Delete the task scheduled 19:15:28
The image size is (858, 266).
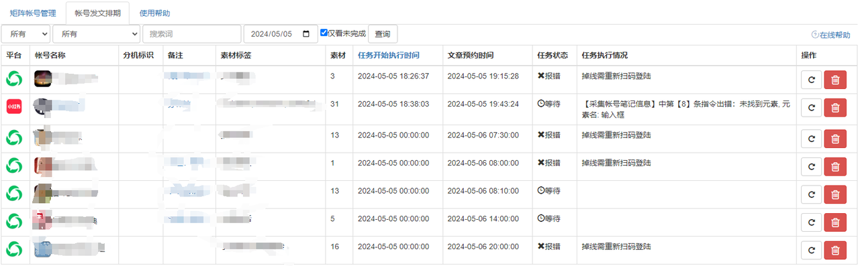pyautogui.click(x=835, y=80)
